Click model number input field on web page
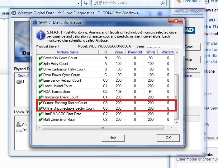 pos(197,165)
